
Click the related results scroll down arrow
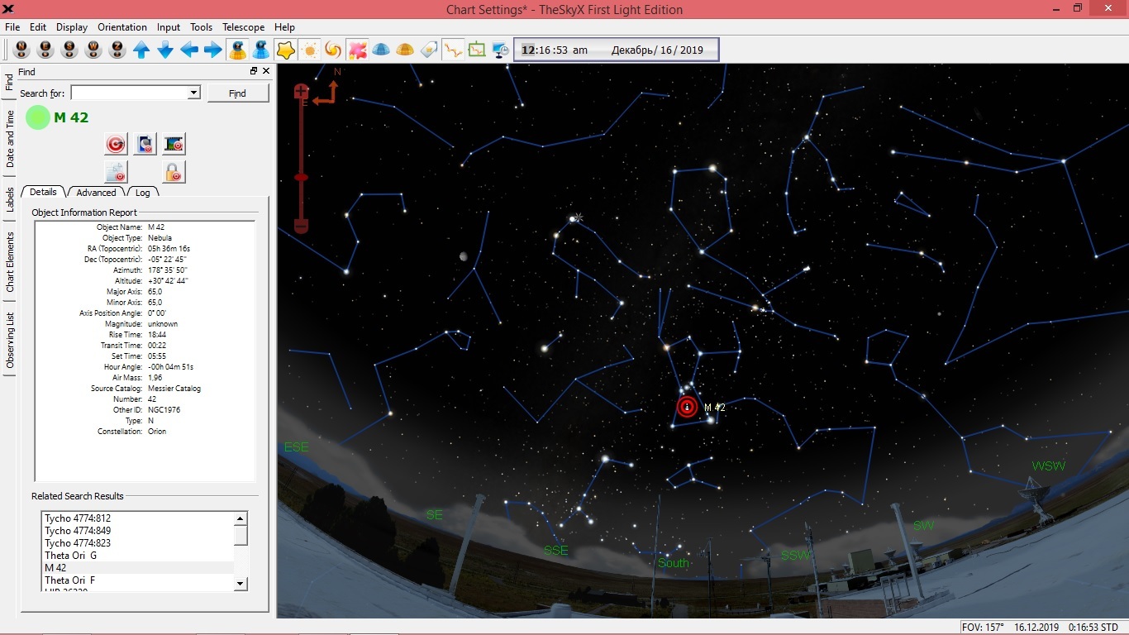[x=241, y=584]
